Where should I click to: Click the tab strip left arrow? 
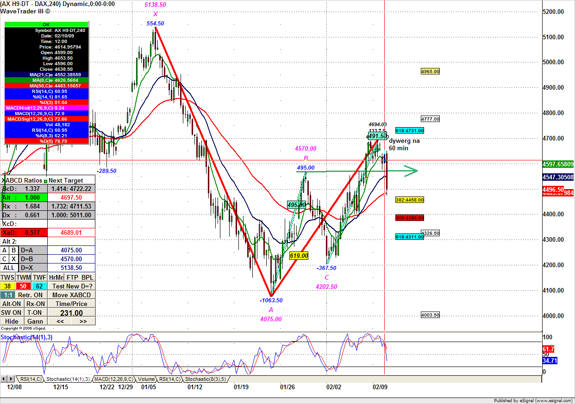click(3, 379)
